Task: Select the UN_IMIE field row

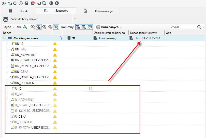Action: click(103, 49)
